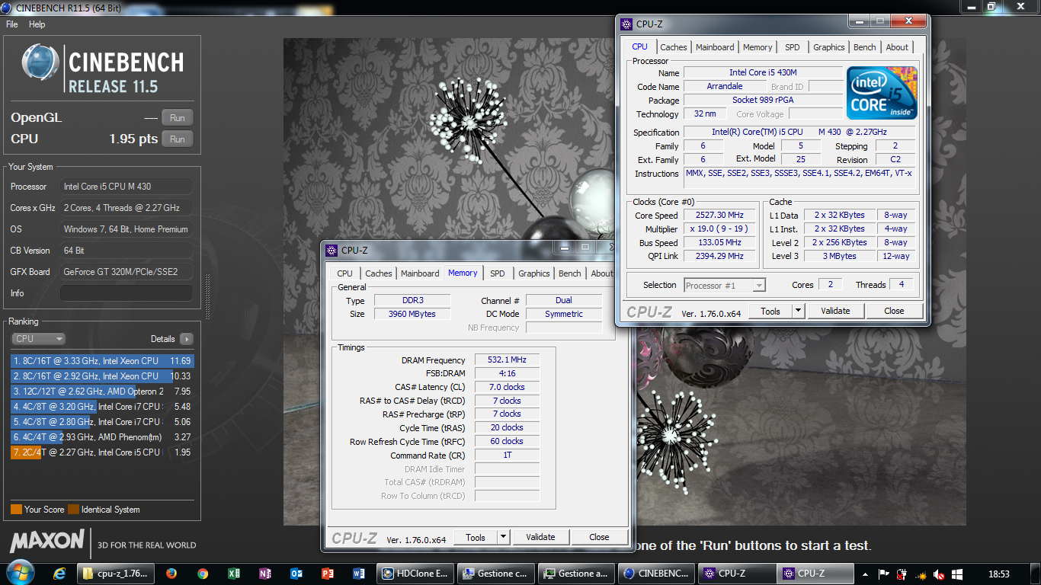Launch Google Chrome from the taskbar
1041x585 pixels.
[x=203, y=574]
